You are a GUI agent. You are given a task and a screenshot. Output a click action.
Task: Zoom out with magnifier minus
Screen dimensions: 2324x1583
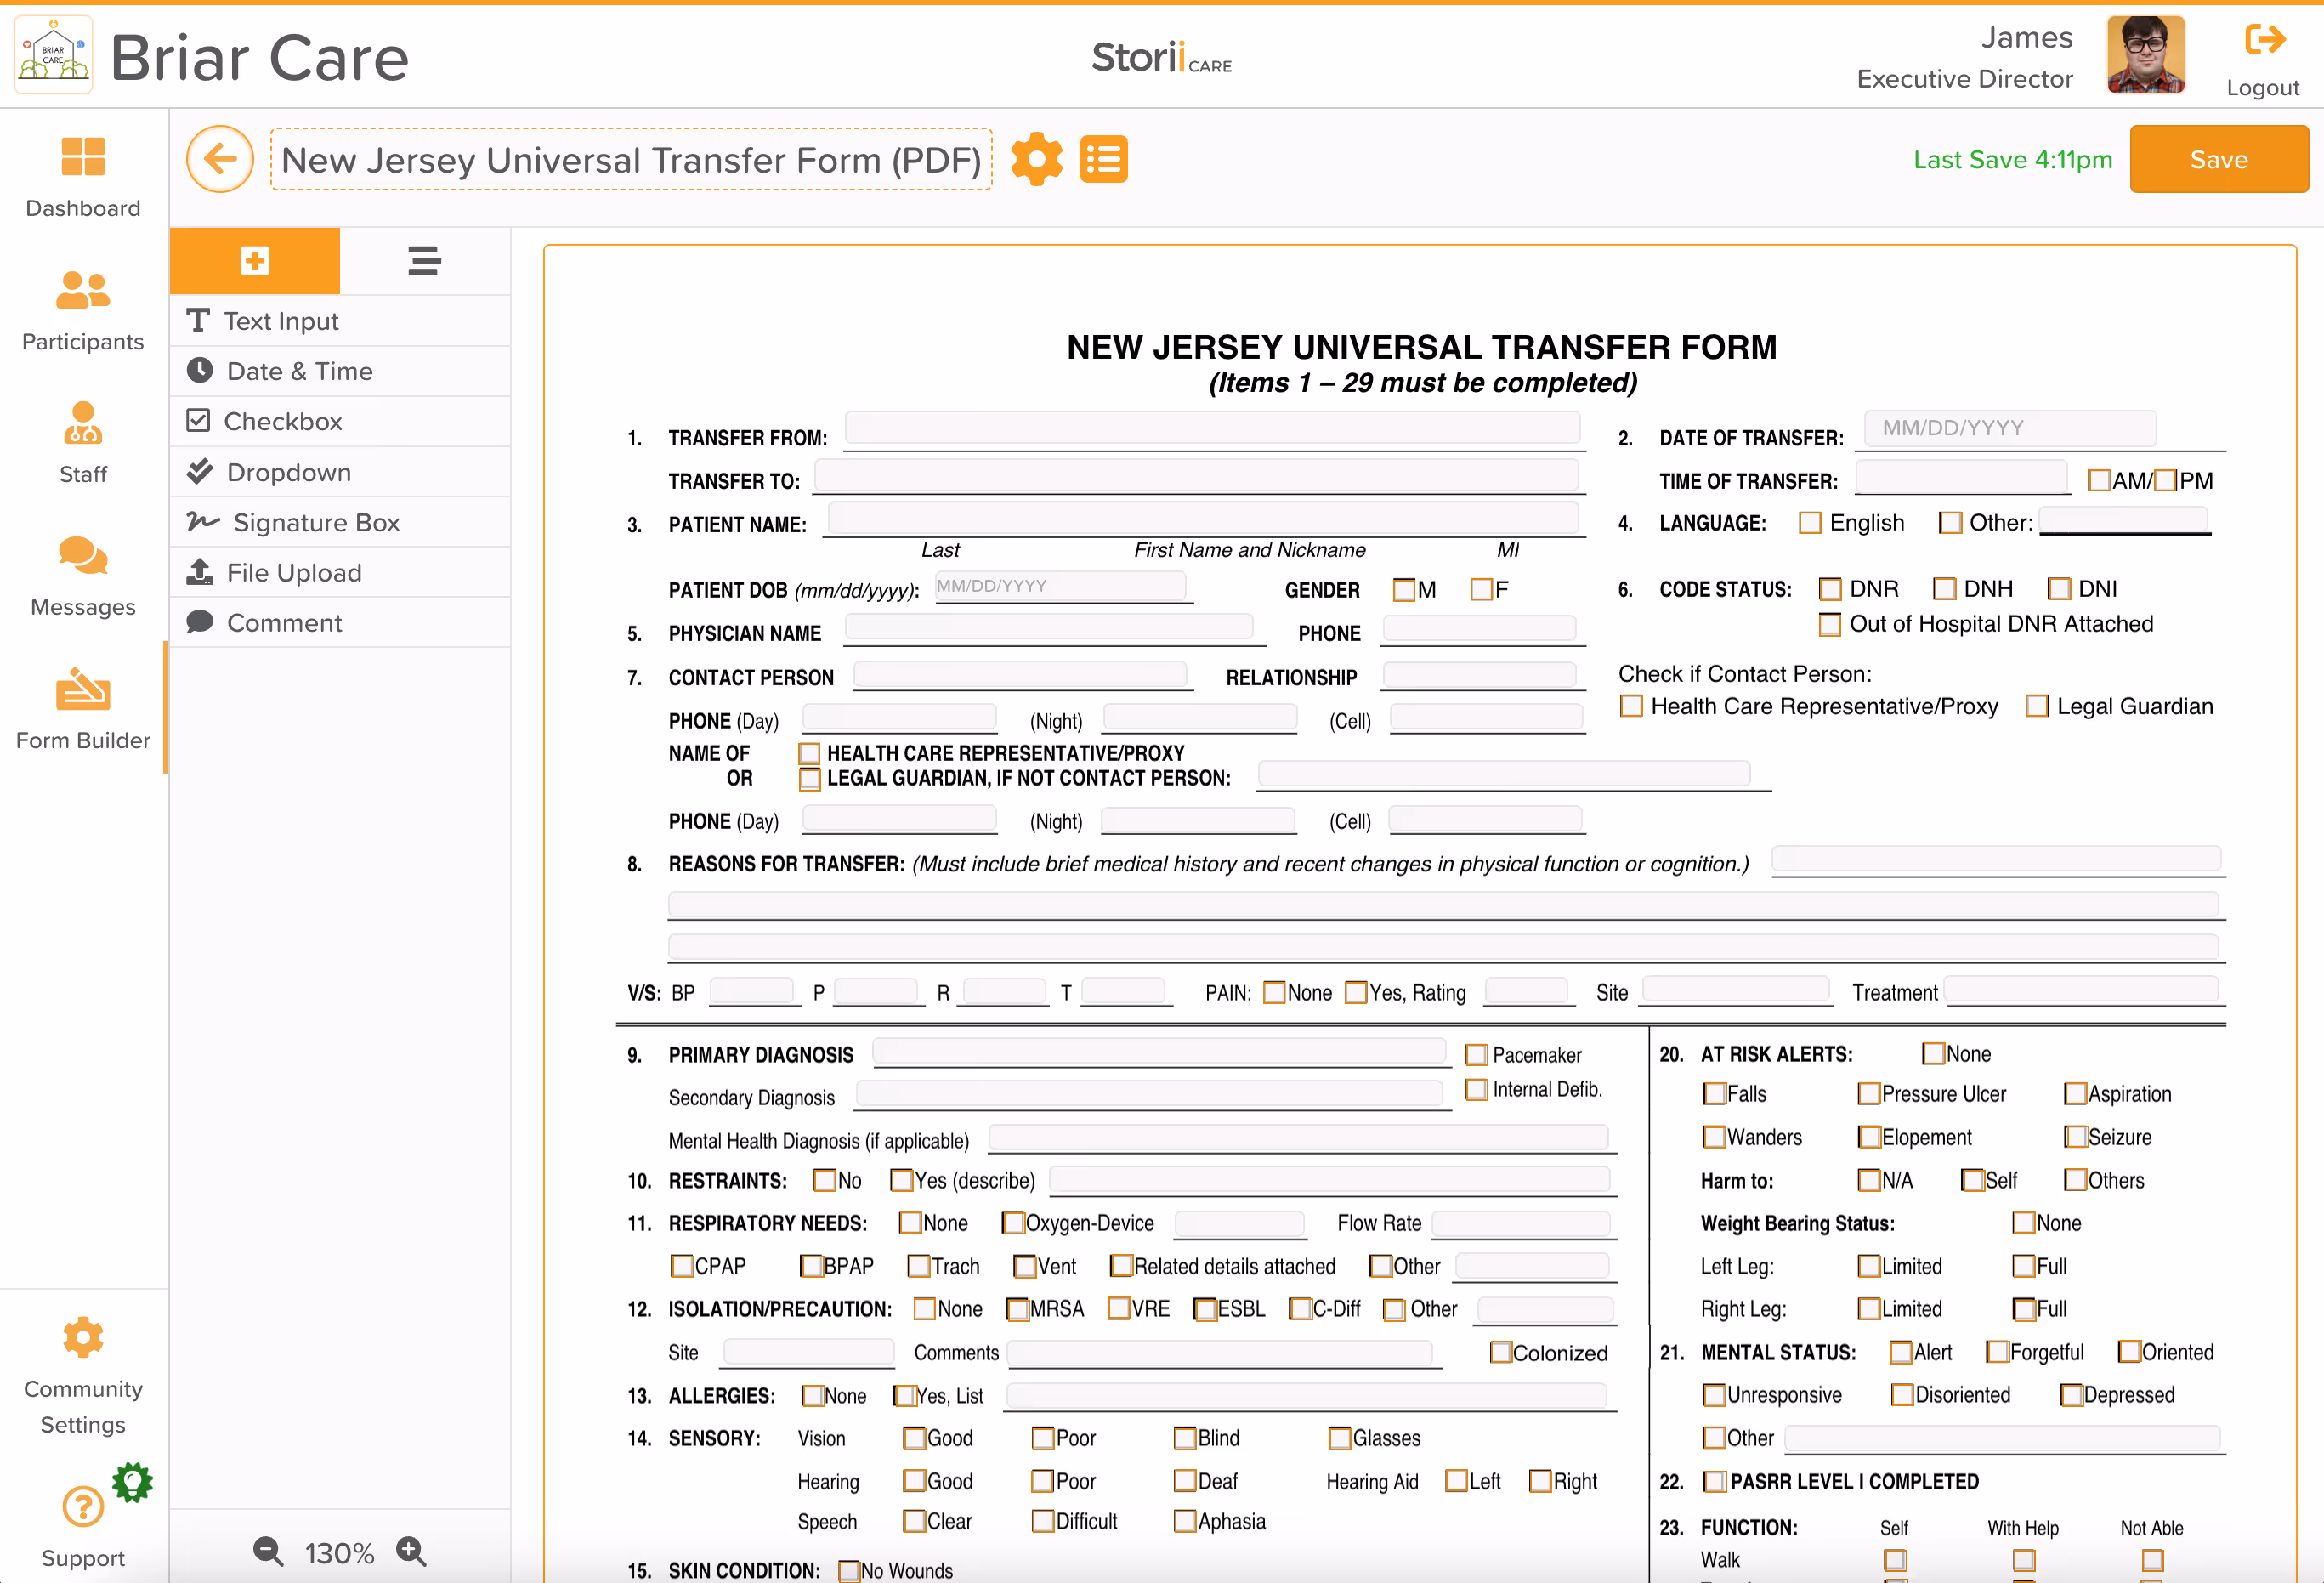[268, 1551]
